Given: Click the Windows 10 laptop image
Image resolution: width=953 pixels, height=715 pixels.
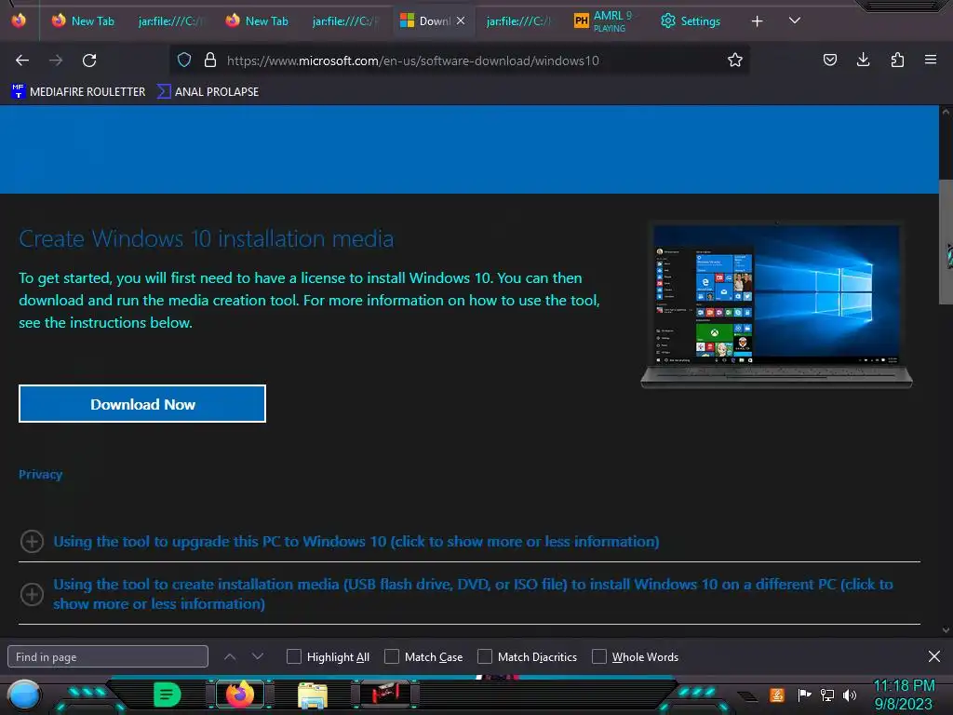Looking at the screenshot, I should point(776,304).
